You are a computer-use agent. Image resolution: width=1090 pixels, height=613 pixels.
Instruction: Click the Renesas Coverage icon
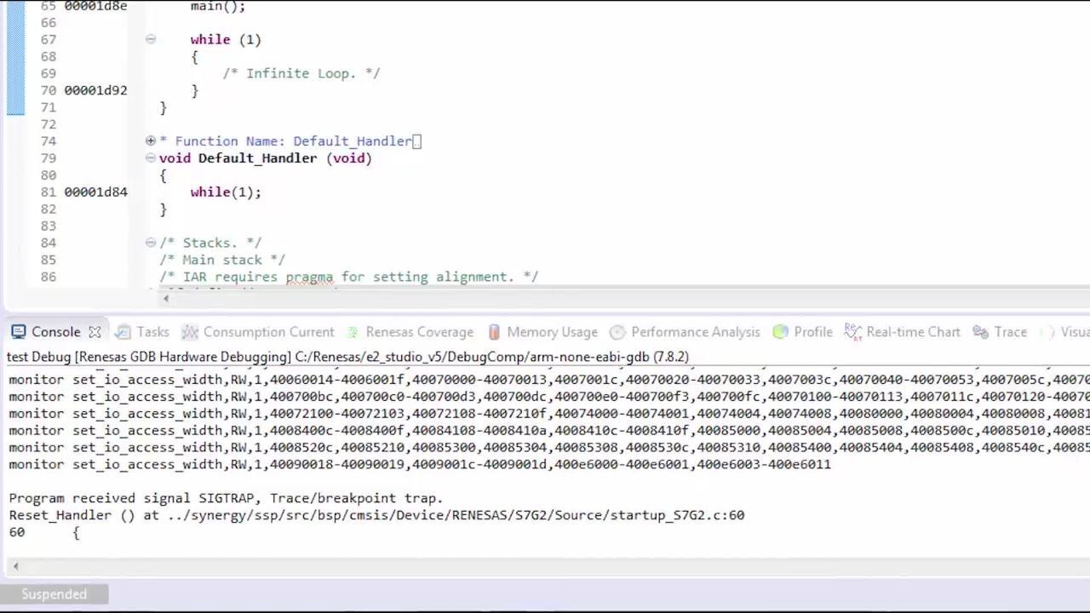tap(352, 332)
